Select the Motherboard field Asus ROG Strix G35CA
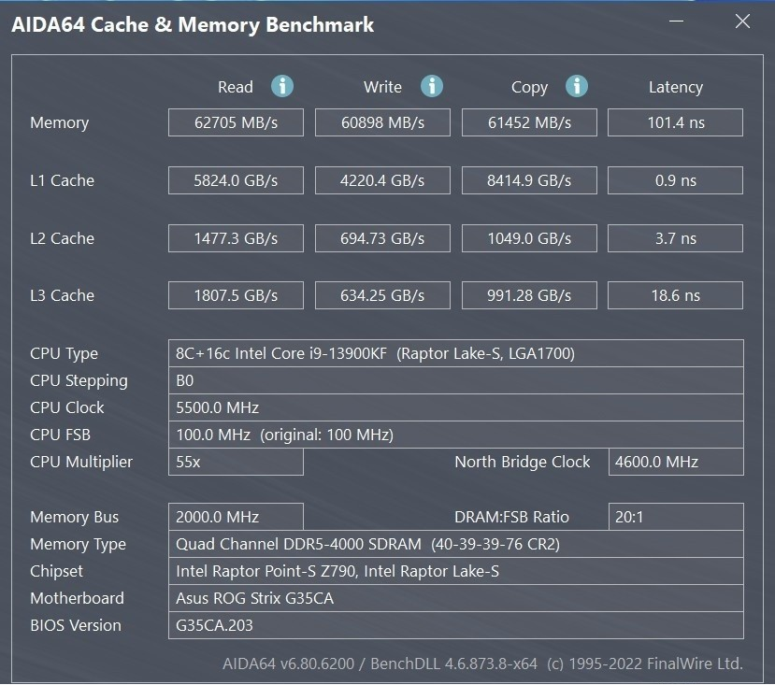The height and width of the screenshot is (685, 775). (x=455, y=598)
